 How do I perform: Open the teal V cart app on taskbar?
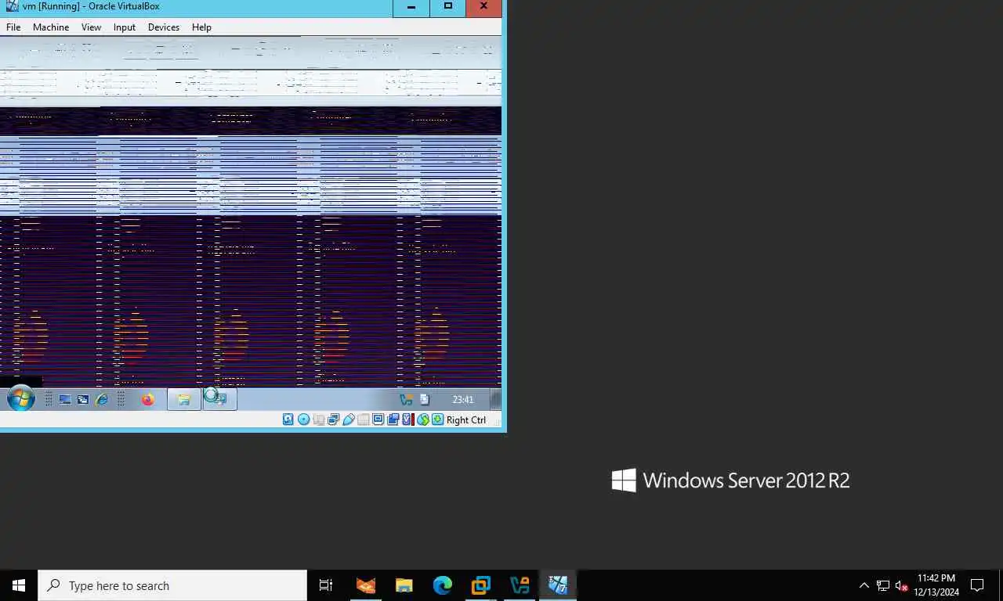[x=519, y=585]
